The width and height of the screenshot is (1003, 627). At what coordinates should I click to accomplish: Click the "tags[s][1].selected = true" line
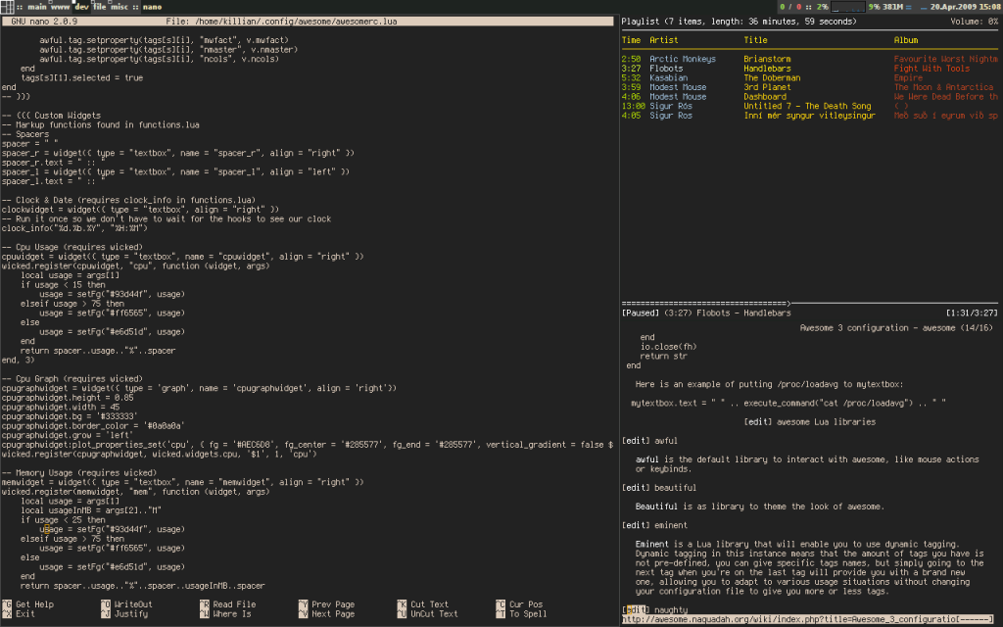[82, 78]
